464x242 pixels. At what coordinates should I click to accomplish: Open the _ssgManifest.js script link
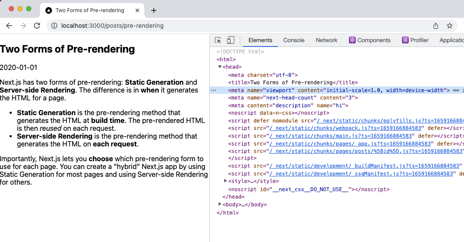361,174
